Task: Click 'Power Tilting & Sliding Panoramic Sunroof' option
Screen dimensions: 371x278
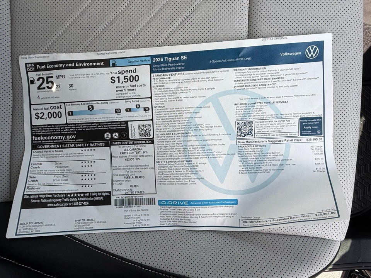Action: 259,153
